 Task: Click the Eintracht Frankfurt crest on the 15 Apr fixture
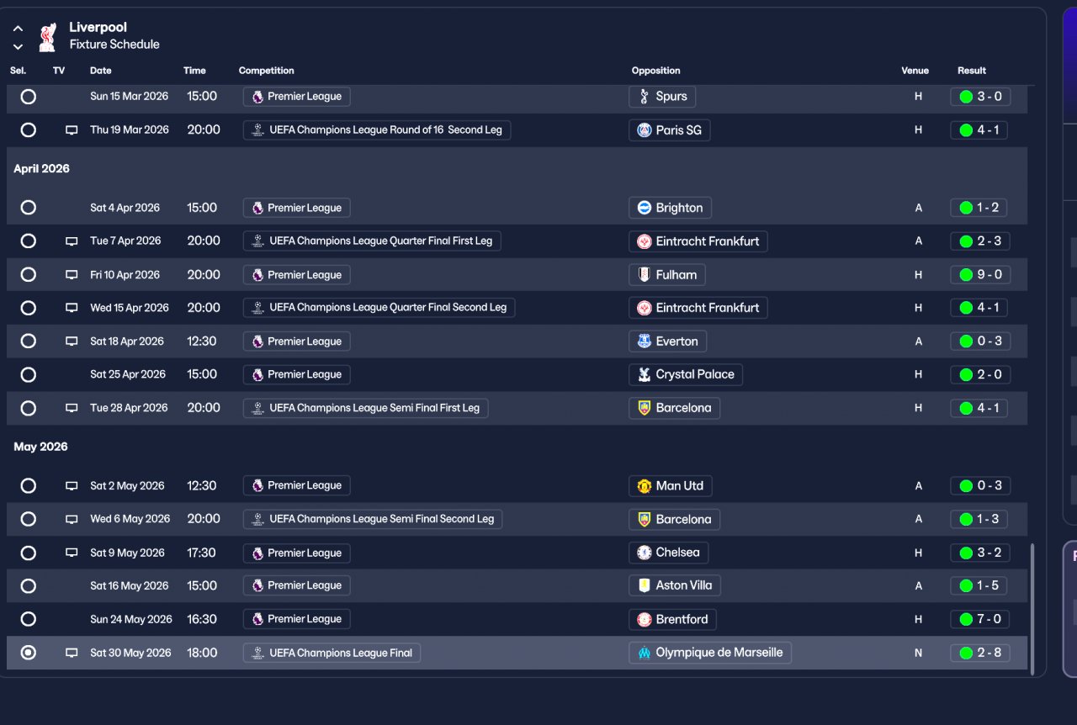point(645,308)
